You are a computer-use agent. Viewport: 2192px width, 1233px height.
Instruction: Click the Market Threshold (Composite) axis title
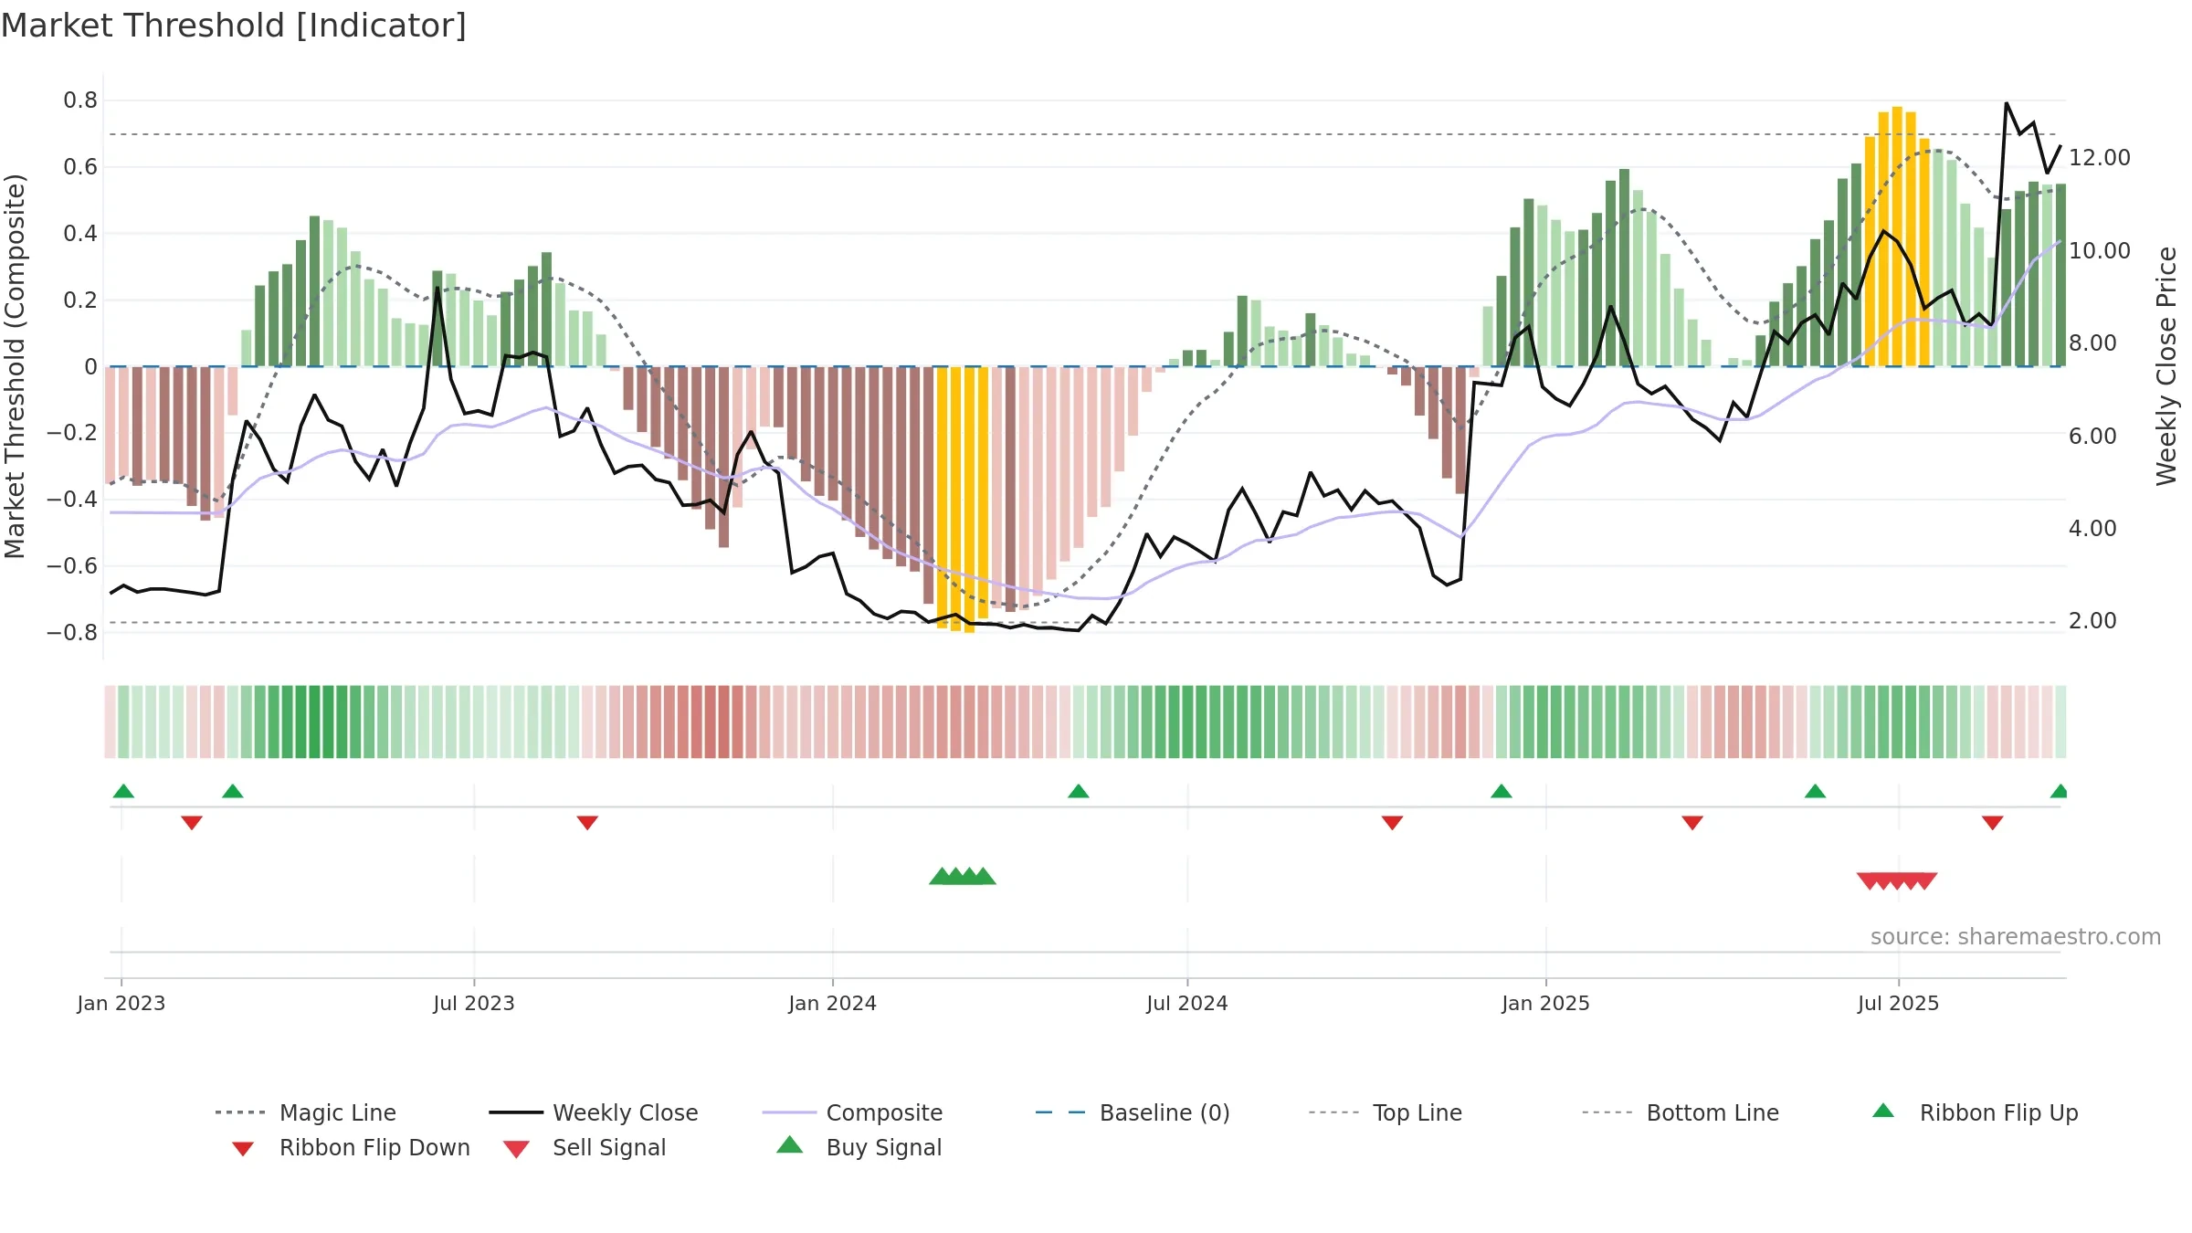coord(15,366)
